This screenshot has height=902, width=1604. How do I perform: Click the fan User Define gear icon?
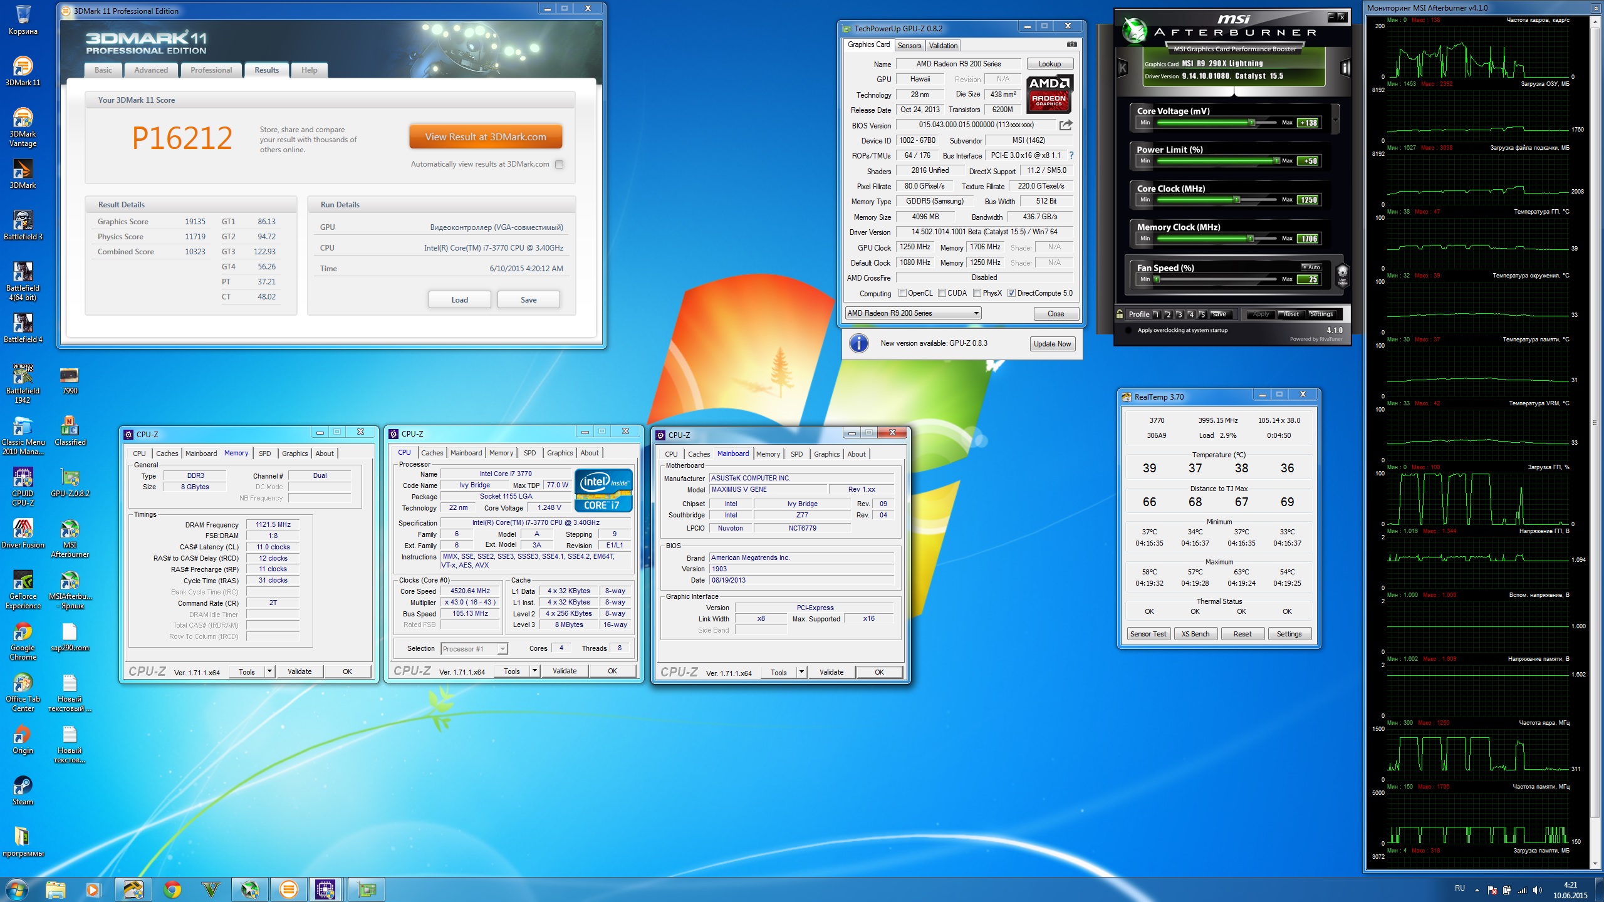click(1342, 274)
